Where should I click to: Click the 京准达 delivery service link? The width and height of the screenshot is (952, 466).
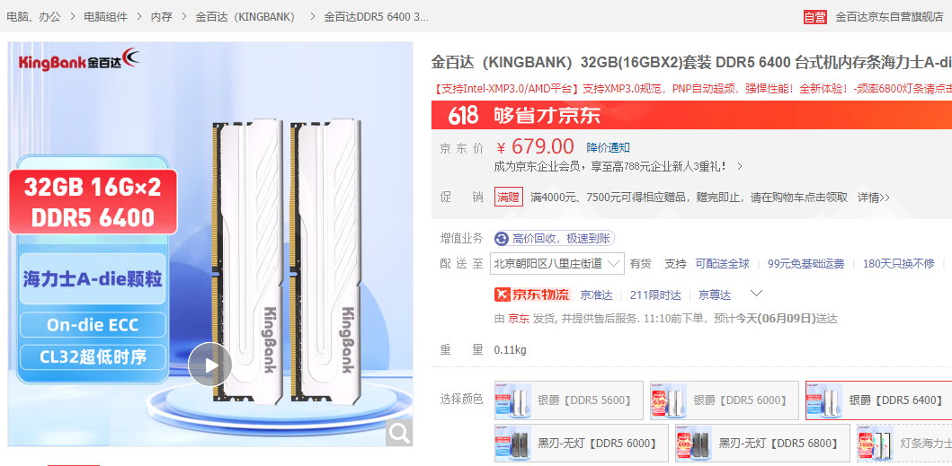pos(596,295)
